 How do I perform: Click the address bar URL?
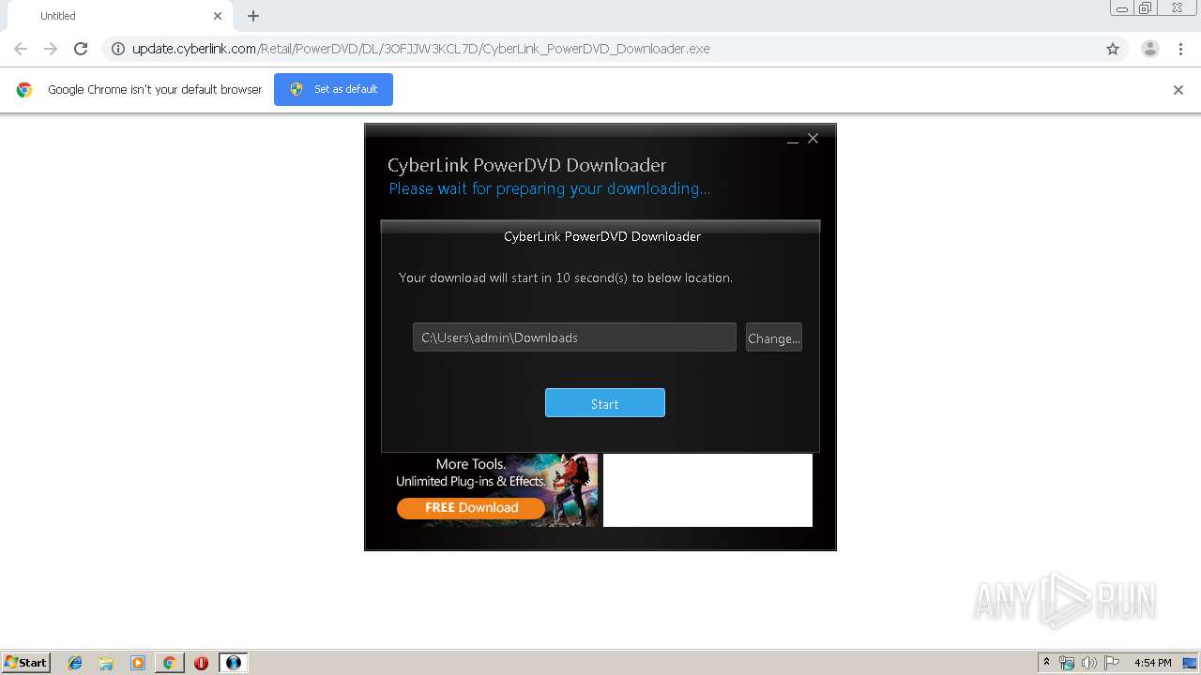tap(420, 49)
